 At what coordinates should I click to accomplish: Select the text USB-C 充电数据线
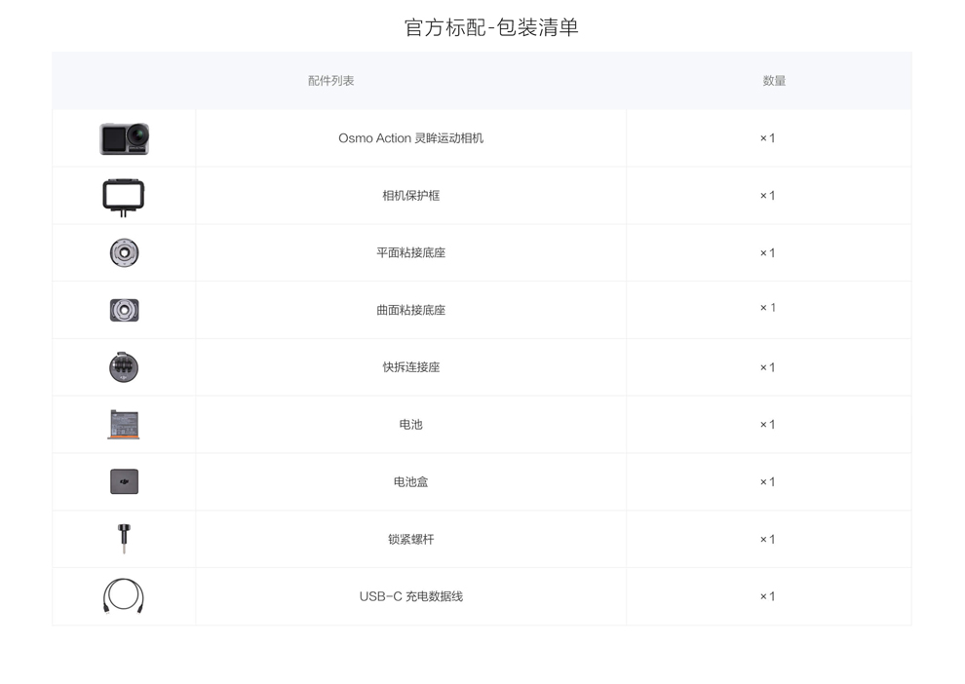click(411, 596)
